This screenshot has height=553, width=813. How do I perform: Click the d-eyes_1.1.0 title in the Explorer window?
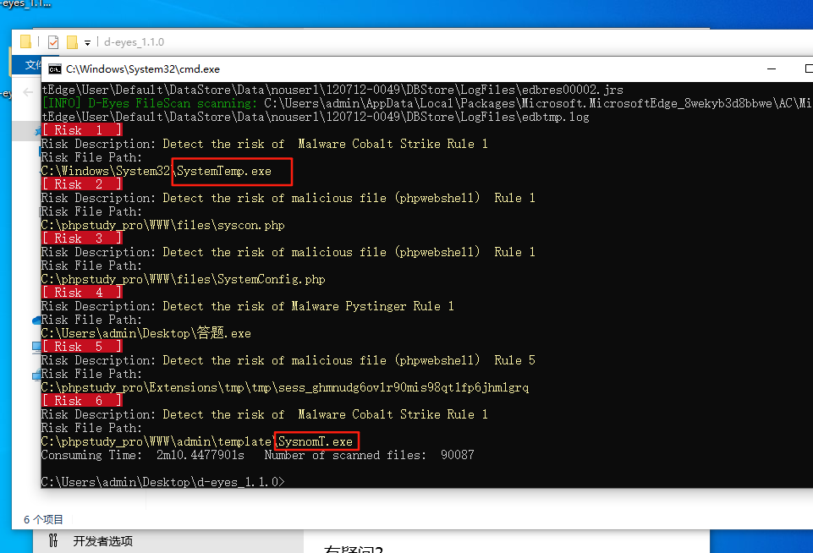click(x=135, y=42)
